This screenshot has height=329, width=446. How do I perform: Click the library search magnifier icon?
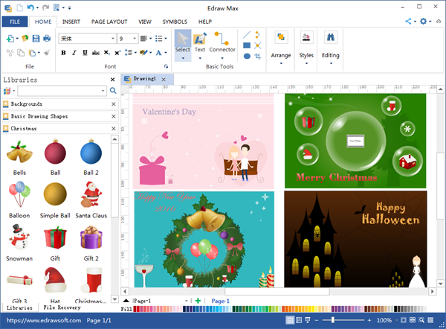pyautogui.click(x=113, y=91)
